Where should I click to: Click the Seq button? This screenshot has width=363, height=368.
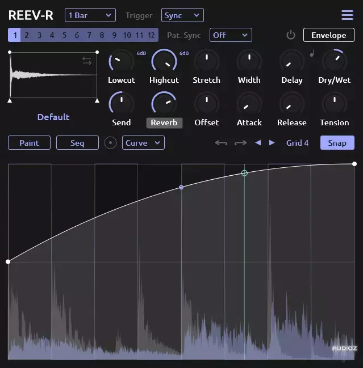tap(77, 143)
